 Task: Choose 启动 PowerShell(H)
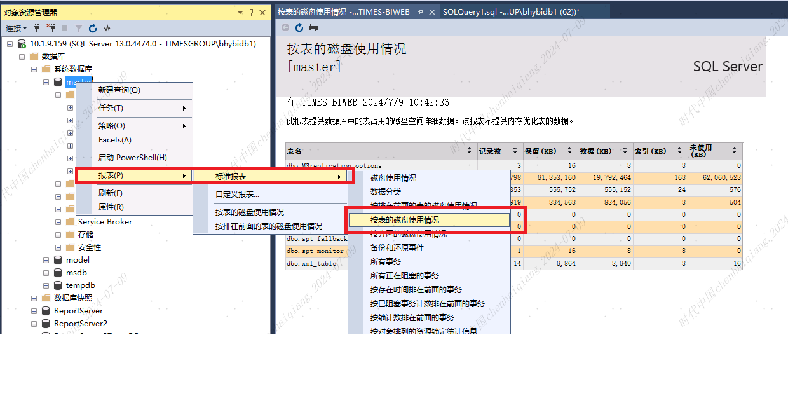(134, 158)
